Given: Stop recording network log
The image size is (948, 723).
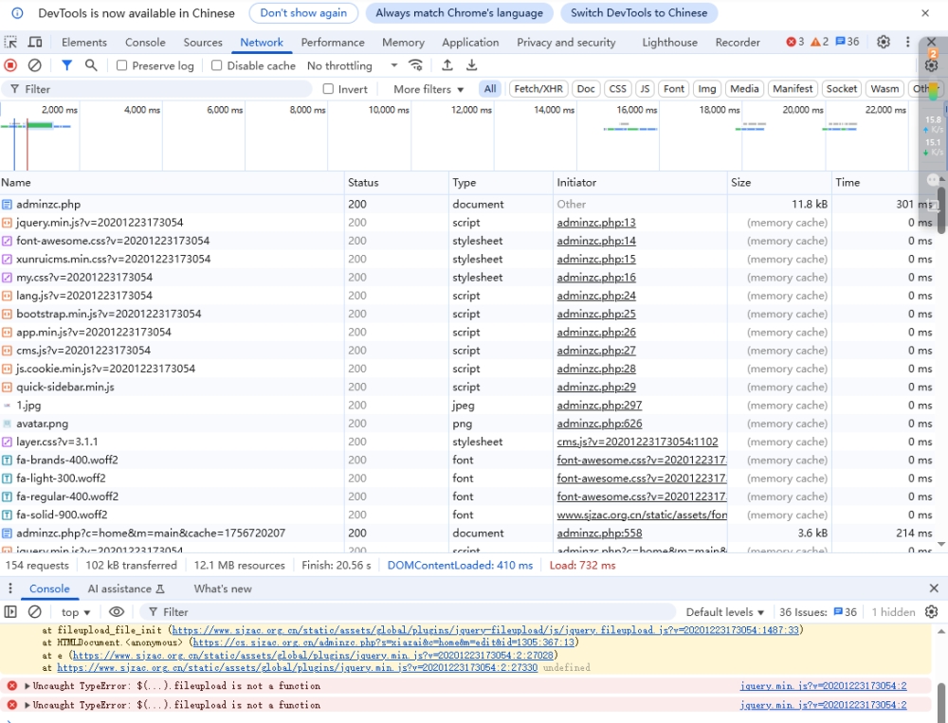Looking at the screenshot, I should point(10,65).
